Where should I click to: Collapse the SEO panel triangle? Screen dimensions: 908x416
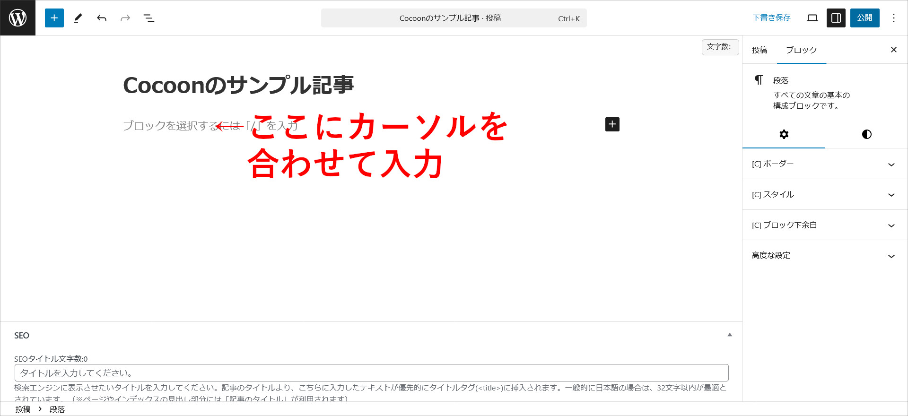pos(730,335)
